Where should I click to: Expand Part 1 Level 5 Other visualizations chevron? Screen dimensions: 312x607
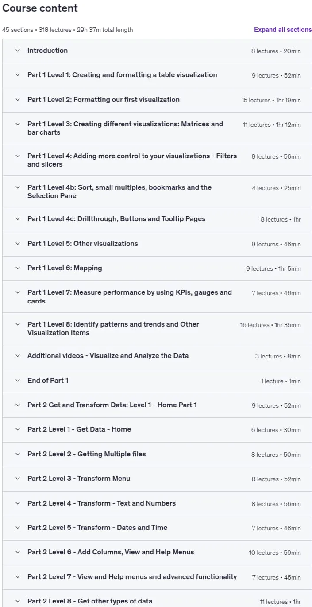click(18, 244)
